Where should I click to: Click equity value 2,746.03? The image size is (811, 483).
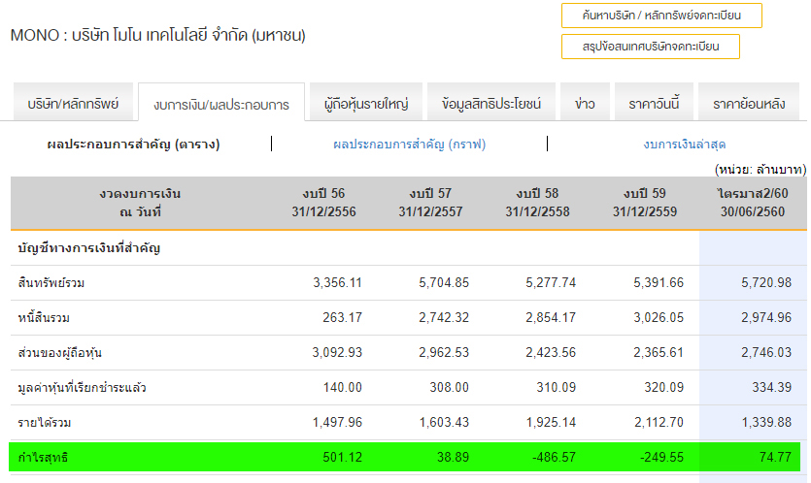[766, 352]
